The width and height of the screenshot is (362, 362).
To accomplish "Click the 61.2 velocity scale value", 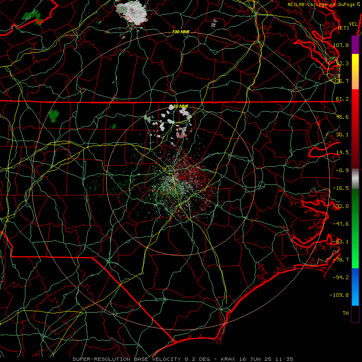I will point(342,99).
